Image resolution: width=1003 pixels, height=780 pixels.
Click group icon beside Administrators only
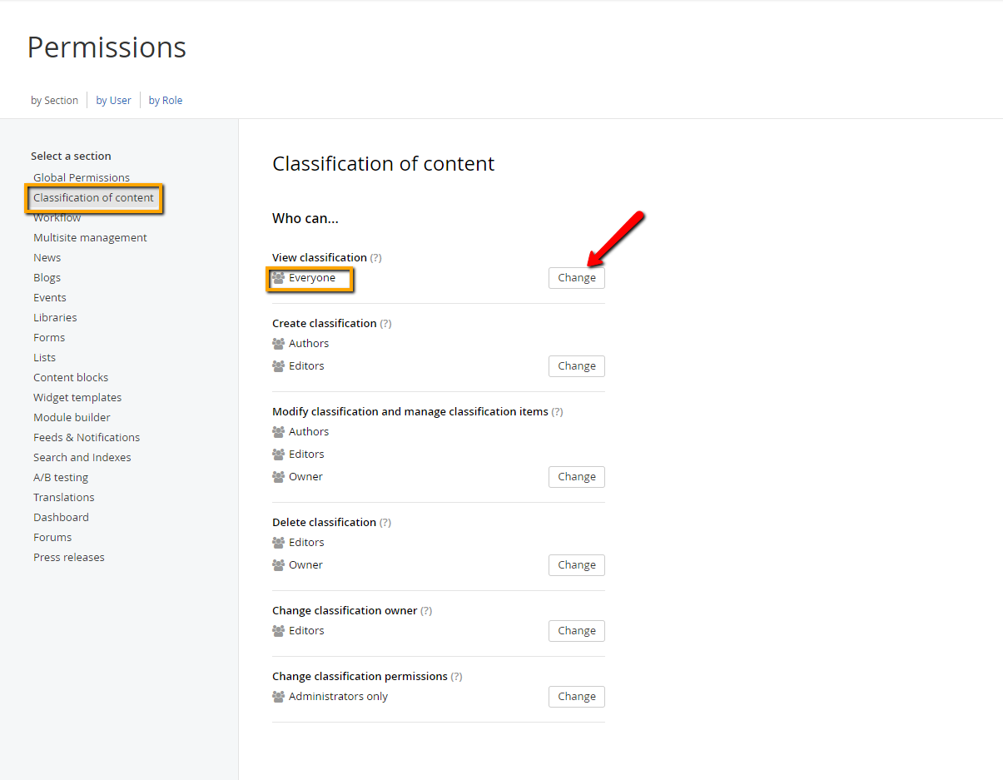pos(279,697)
